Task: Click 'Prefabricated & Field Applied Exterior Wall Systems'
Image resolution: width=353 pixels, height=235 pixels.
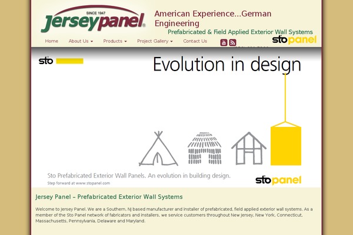Action: pos(240,32)
